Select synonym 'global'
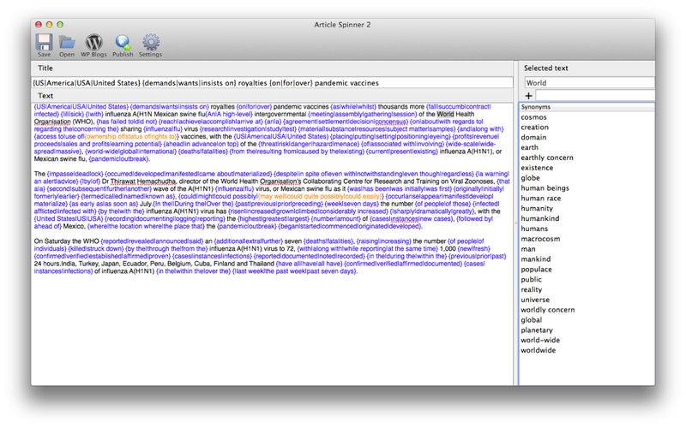This screenshot has width=686, height=428. (x=531, y=319)
